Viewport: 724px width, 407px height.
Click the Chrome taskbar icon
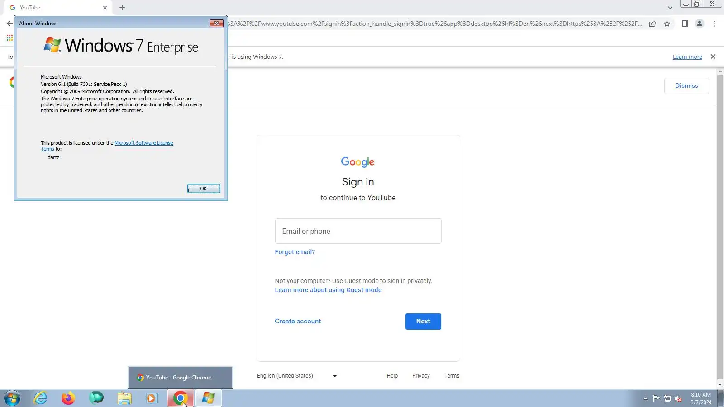click(x=180, y=398)
